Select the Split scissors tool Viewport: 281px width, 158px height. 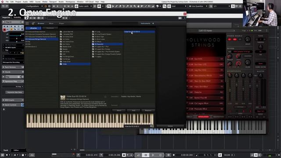124,6
